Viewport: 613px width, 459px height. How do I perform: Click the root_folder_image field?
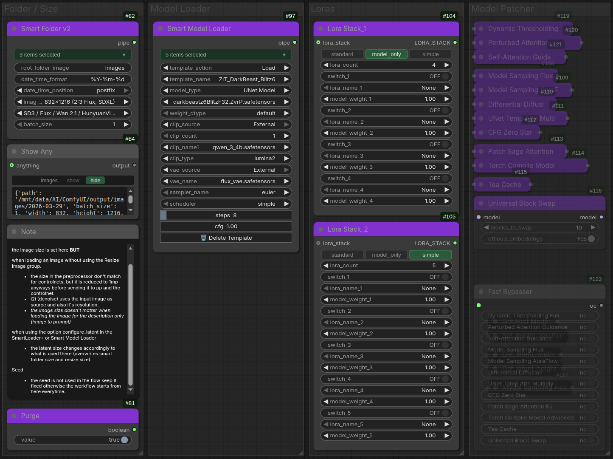73,68
